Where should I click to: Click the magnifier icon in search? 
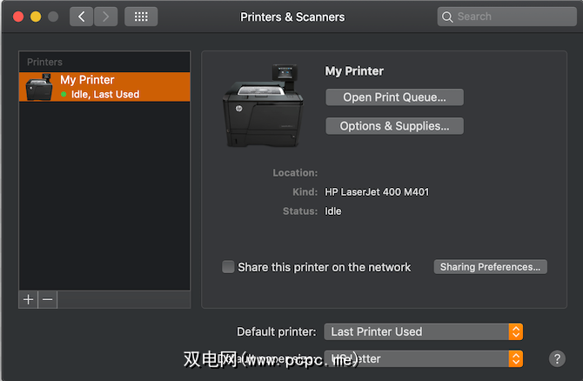[x=447, y=17]
